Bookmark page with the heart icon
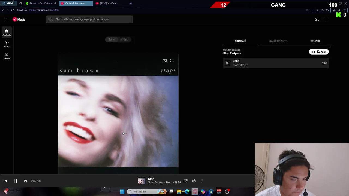Viewport: 349px width, 196px height. pos(327,10)
